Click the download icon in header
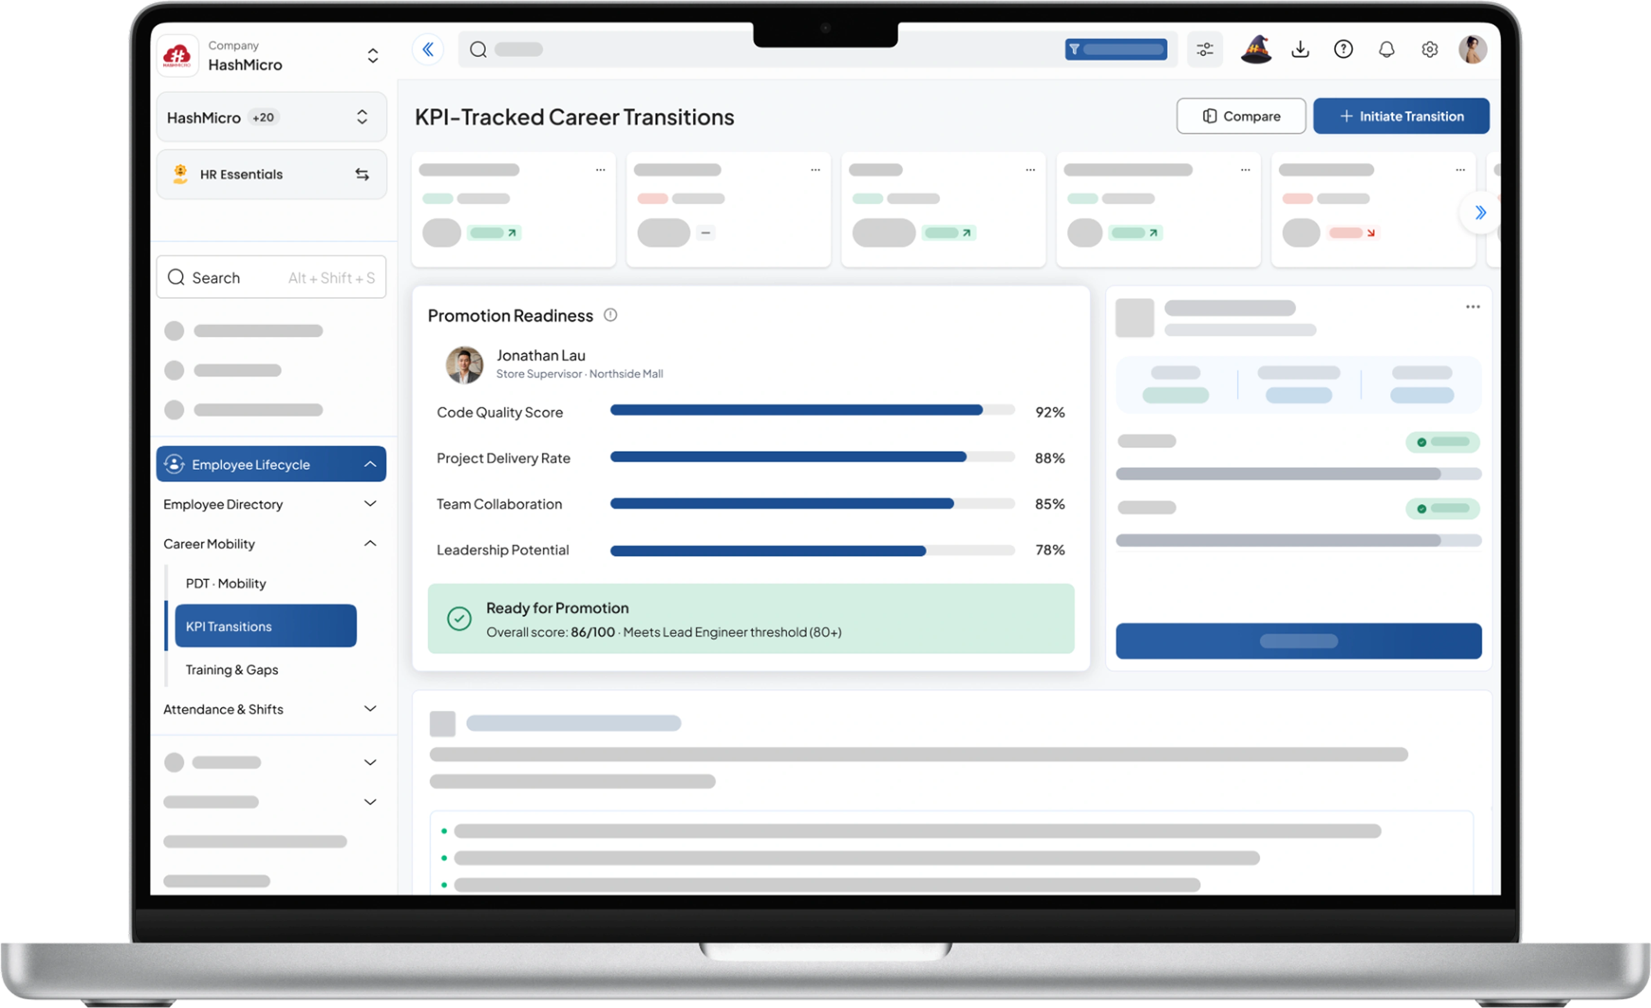 [x=1300, y=49]
